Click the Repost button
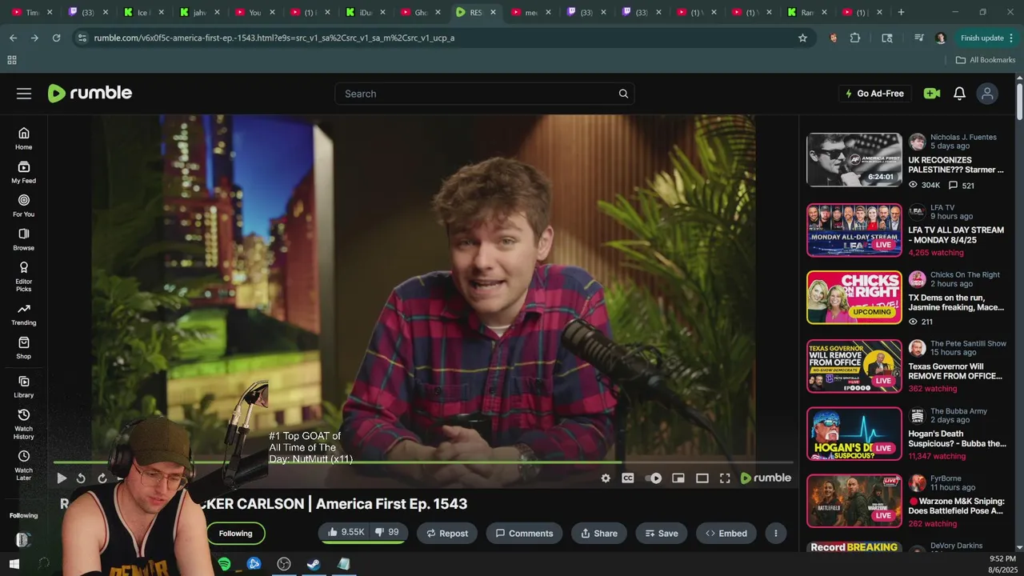 coord(447,534)
